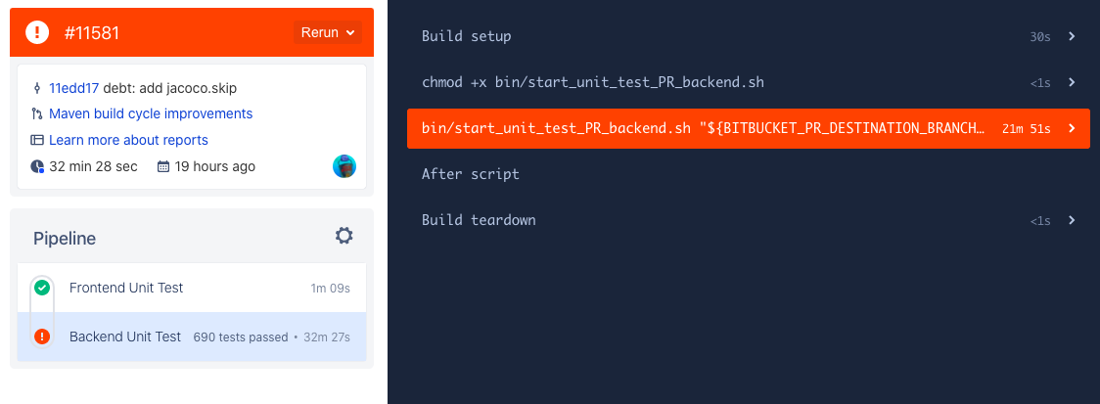This screenshot has width=1100, height=404.
Task: Open commit link 11edd17
Action: (74, 88)
